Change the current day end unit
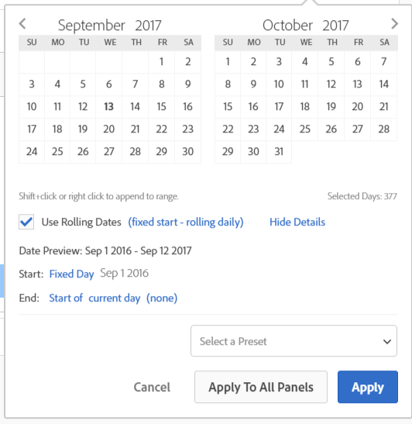Screen dimensions: 412x424 pos(115,298)
